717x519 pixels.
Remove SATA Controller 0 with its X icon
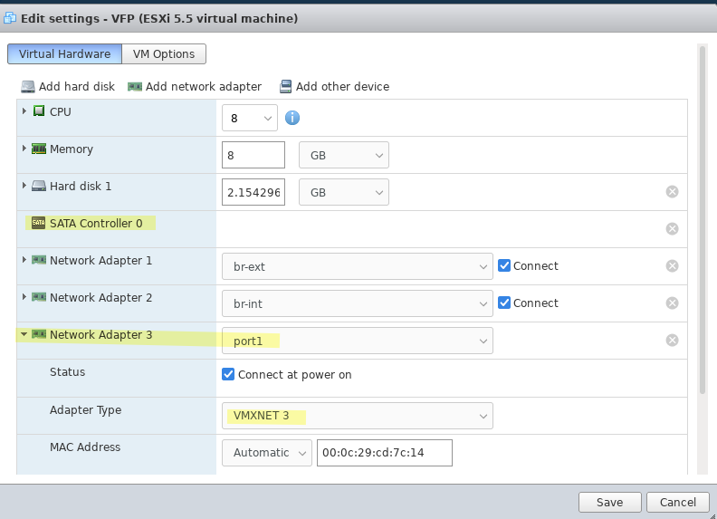[672, 229]
